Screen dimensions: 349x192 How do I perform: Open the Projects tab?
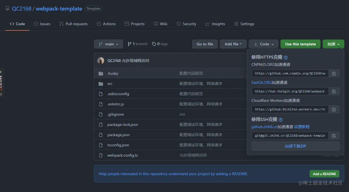coord(135,24)
